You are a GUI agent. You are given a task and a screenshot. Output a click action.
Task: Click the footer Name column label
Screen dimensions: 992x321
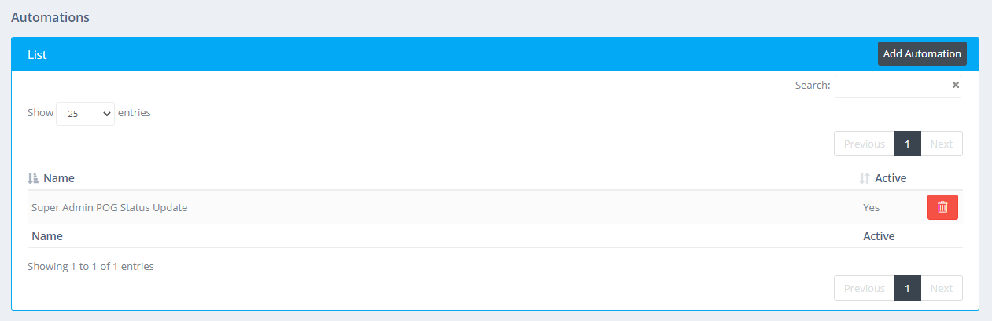[x=46, y=236]
